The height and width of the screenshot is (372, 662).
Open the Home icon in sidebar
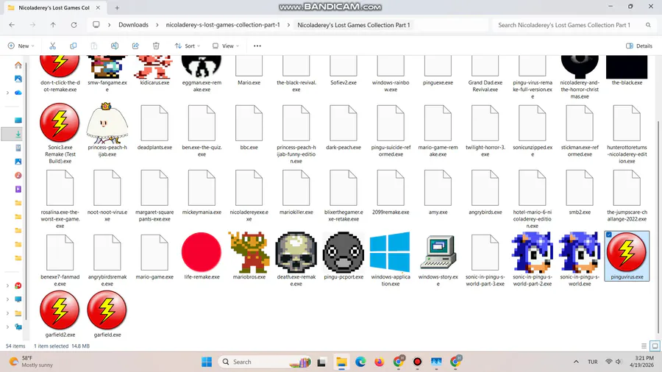[x=18, y=65]
